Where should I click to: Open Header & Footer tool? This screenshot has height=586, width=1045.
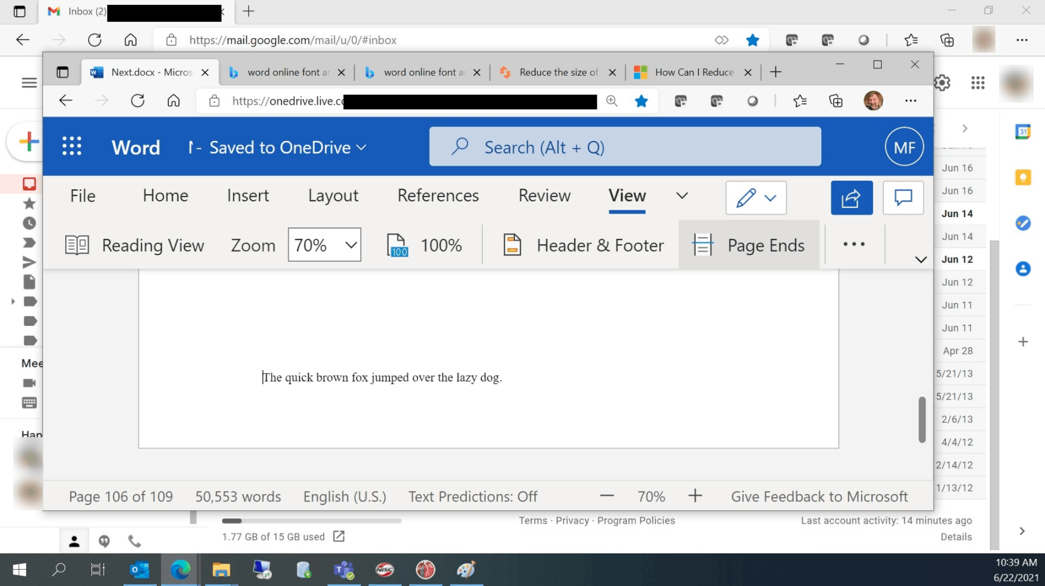[583, 245]
